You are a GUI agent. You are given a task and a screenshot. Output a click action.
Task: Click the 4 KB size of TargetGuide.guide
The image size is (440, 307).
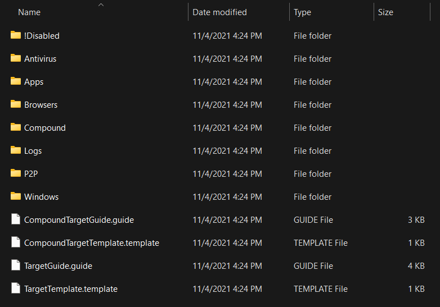[416, 266]
